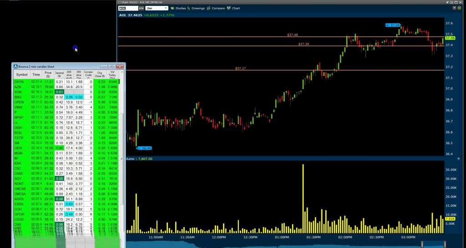466x248 pixels.
Task: Click the volume panel expand icon
Action: (458, 159)
